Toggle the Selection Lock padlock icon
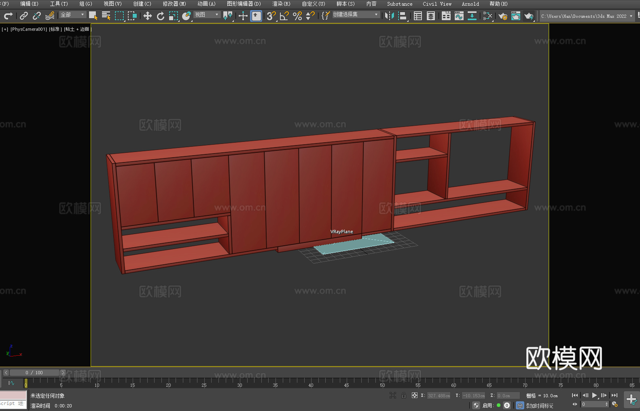640x411 pixels. point(404,395)
